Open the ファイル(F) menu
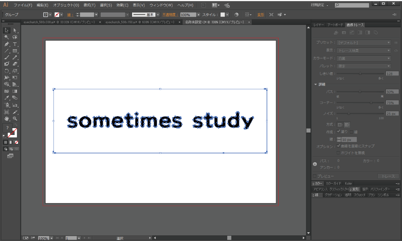The image size is (402, 241). pos(23,5)
